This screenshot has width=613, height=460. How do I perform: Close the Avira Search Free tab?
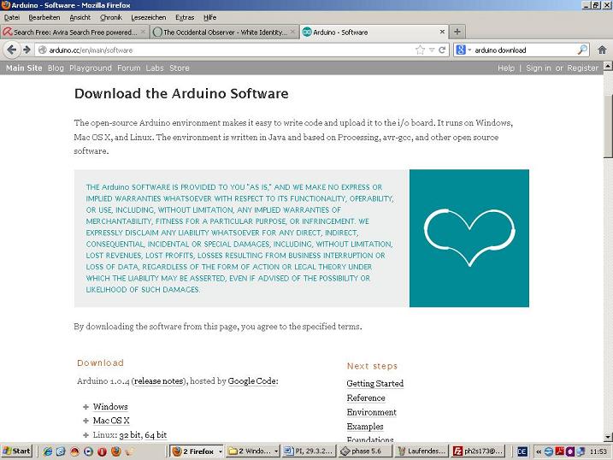pos(143,32)
